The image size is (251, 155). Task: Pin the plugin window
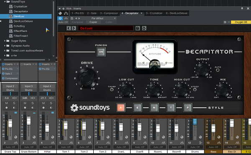pos(242,8)
